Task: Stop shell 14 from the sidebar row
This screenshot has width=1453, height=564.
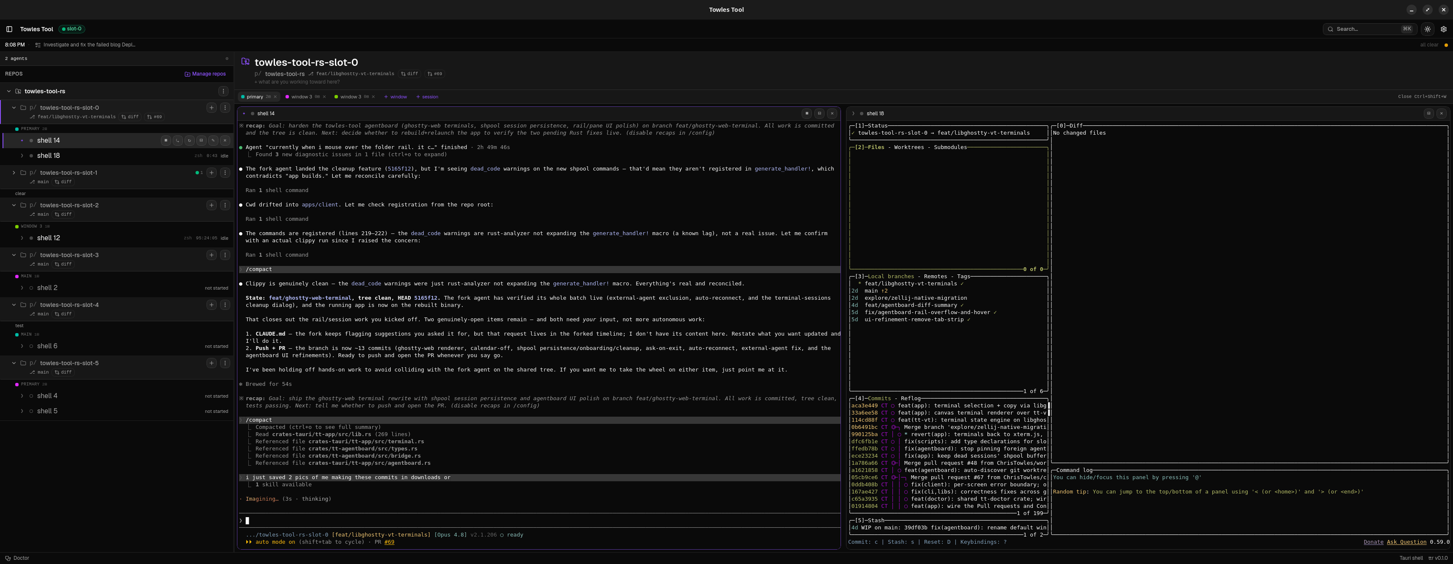Action: click(165, 141)
